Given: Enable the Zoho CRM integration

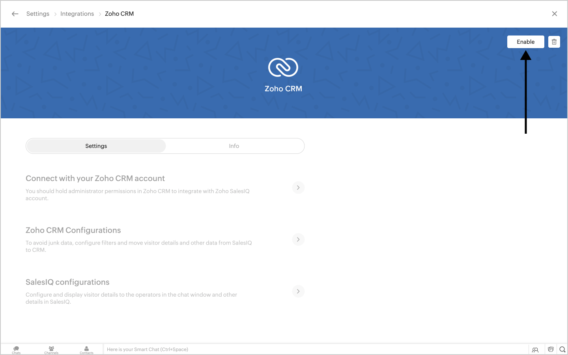Looking at the screenshot, I should tap(526, 42).
